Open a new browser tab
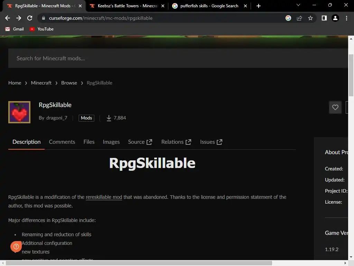This screenshot has height=266, width=354. 259,6
